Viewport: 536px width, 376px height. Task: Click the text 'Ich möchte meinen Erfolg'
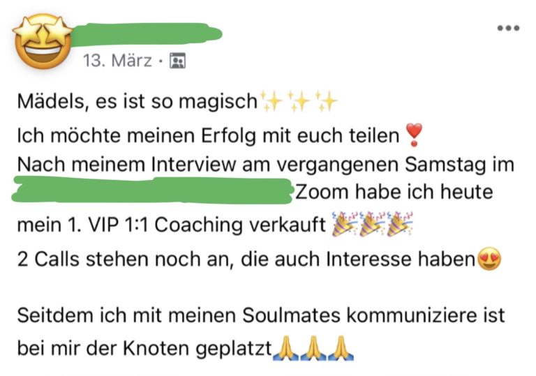[137, 135]
